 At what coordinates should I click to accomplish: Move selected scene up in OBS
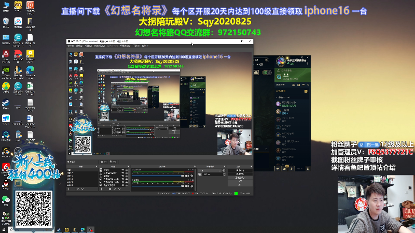pos(78,189)
